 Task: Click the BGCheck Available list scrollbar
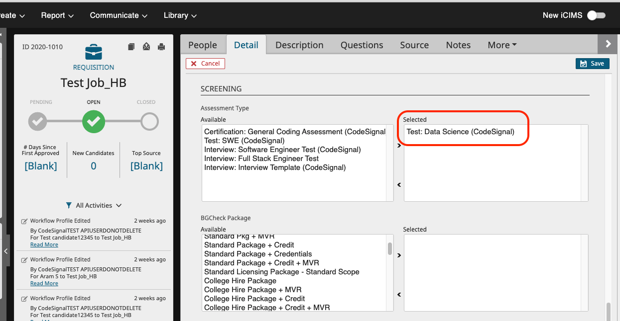pos(390,248)
